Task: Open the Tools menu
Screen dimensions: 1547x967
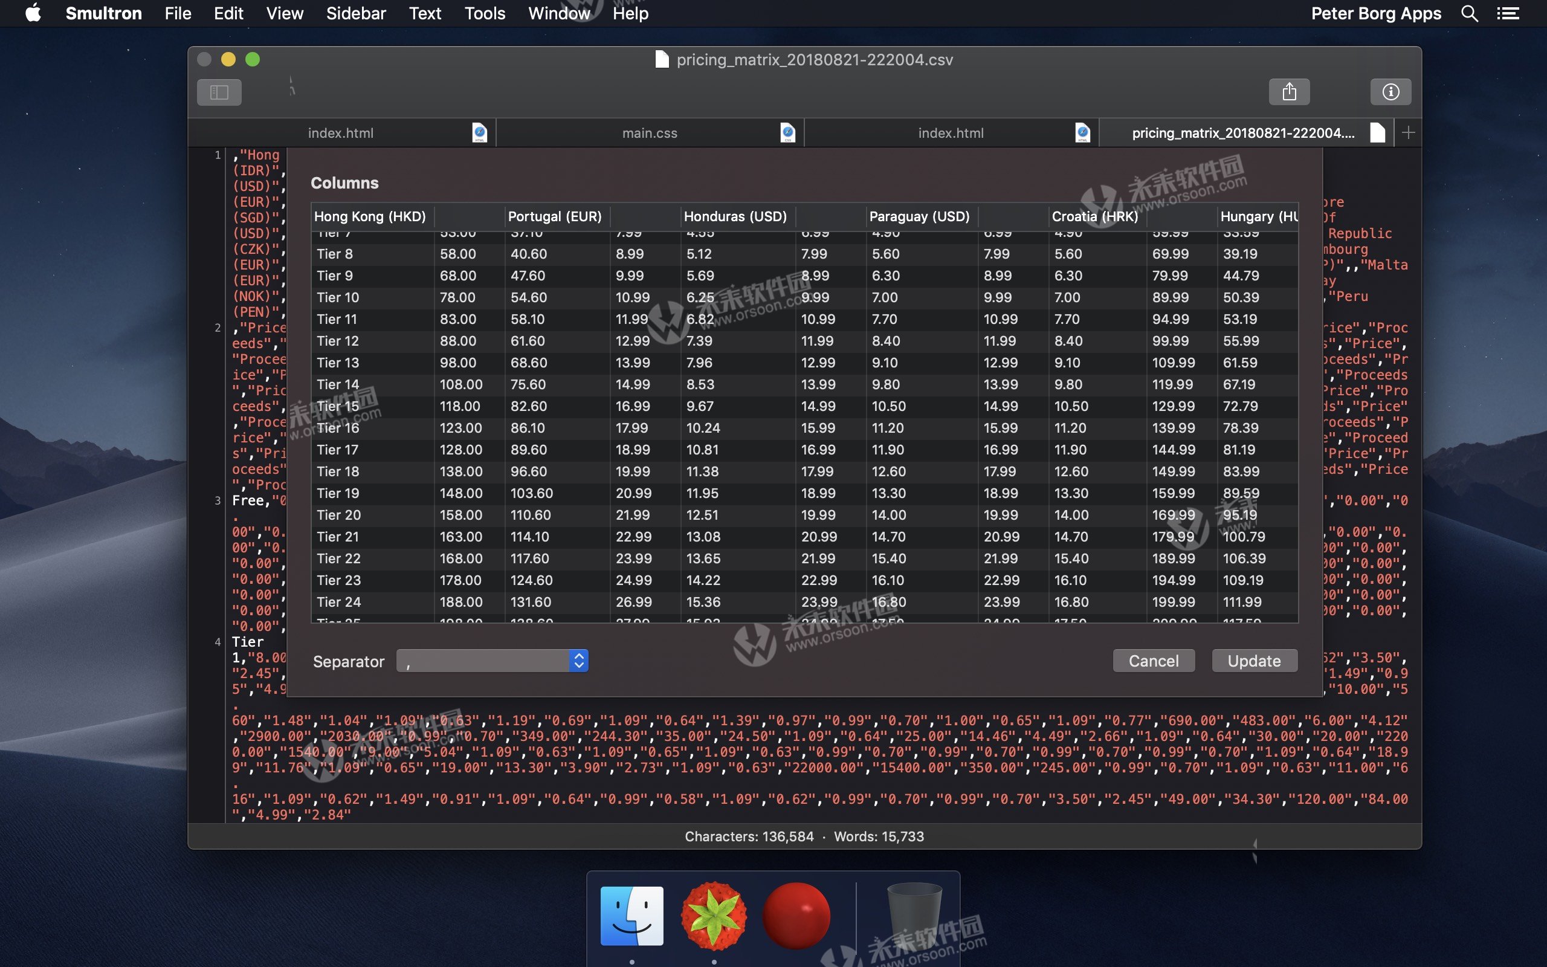Action: coord(485,13)
